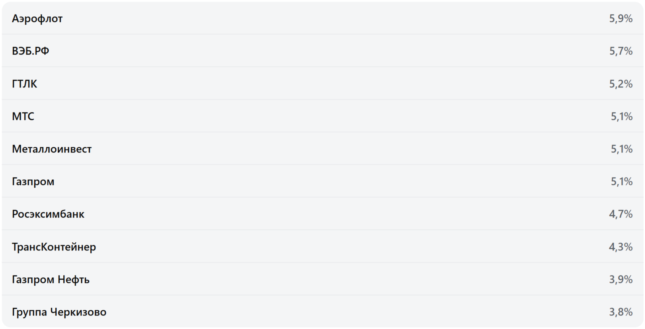Select the 5,7% value beside ВЭБ.РФ
Screen dimensions: 645x329
621,51
